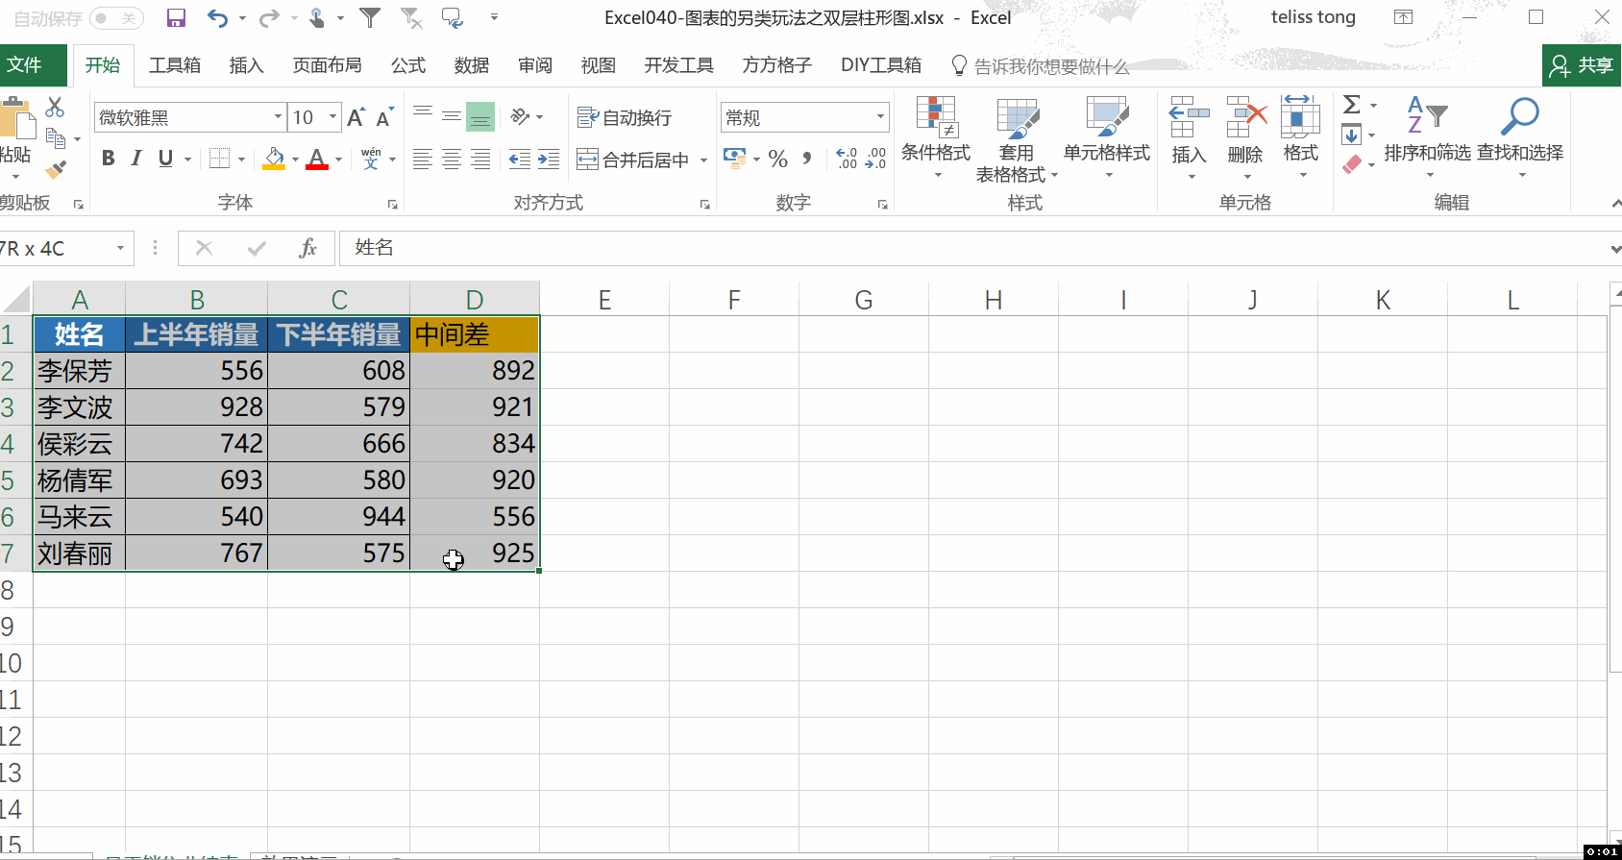Align text to the right
Viewport: 1622px width, 860px height.
pos(480,160)
